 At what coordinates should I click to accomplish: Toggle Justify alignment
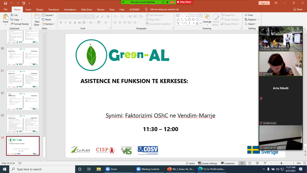coord(129,23)
